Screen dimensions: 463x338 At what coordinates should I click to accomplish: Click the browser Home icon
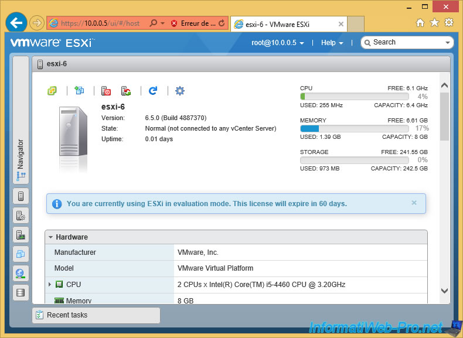(x=420, y=23)
